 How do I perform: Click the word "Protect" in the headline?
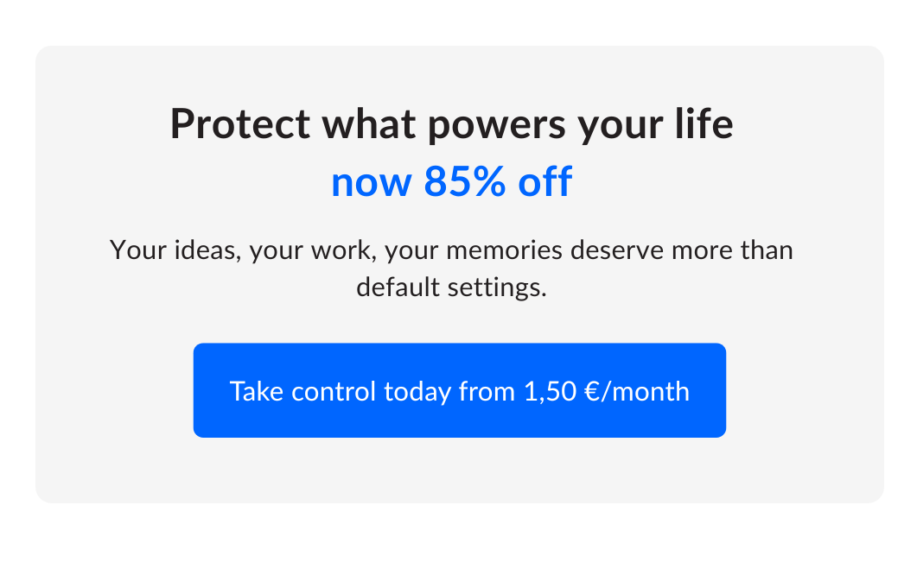point(239,124)
